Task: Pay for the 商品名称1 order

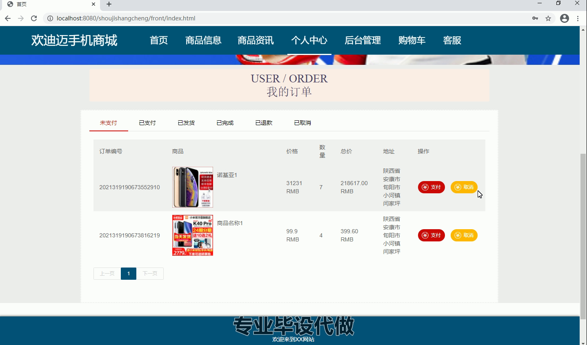Action: (431, 235)
